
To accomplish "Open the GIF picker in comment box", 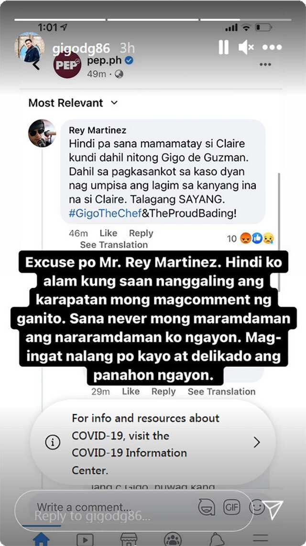I will 231,507.
